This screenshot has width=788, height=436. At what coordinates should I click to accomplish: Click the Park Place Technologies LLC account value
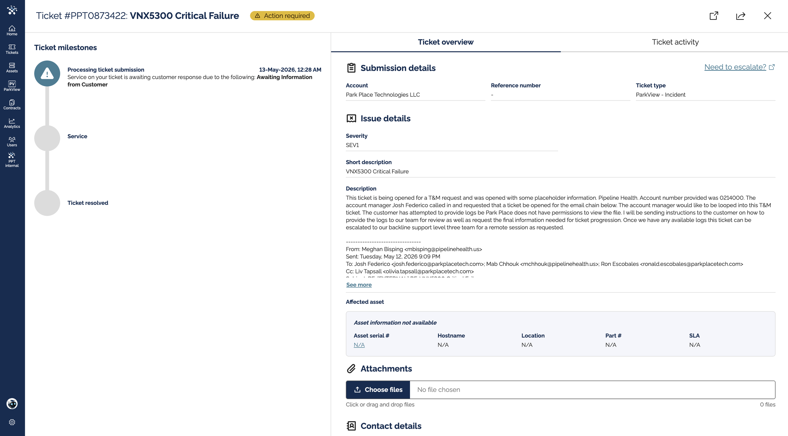click(383, 95)
